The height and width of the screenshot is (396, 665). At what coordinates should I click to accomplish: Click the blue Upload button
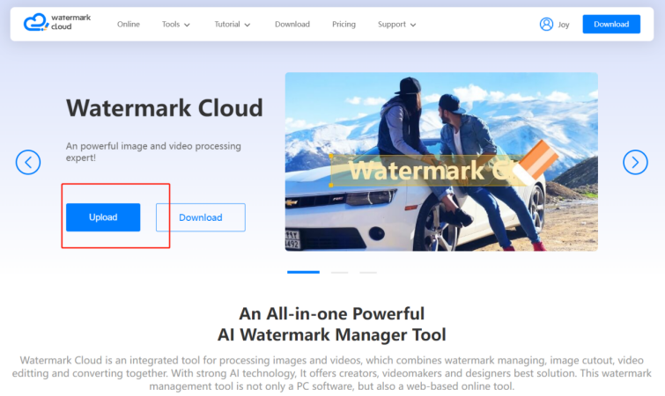tap(103, 217)
